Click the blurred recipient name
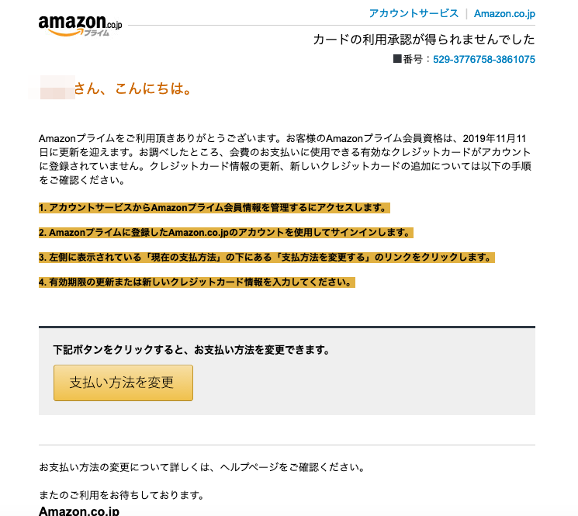578x516 pixels. coord(52,88)
